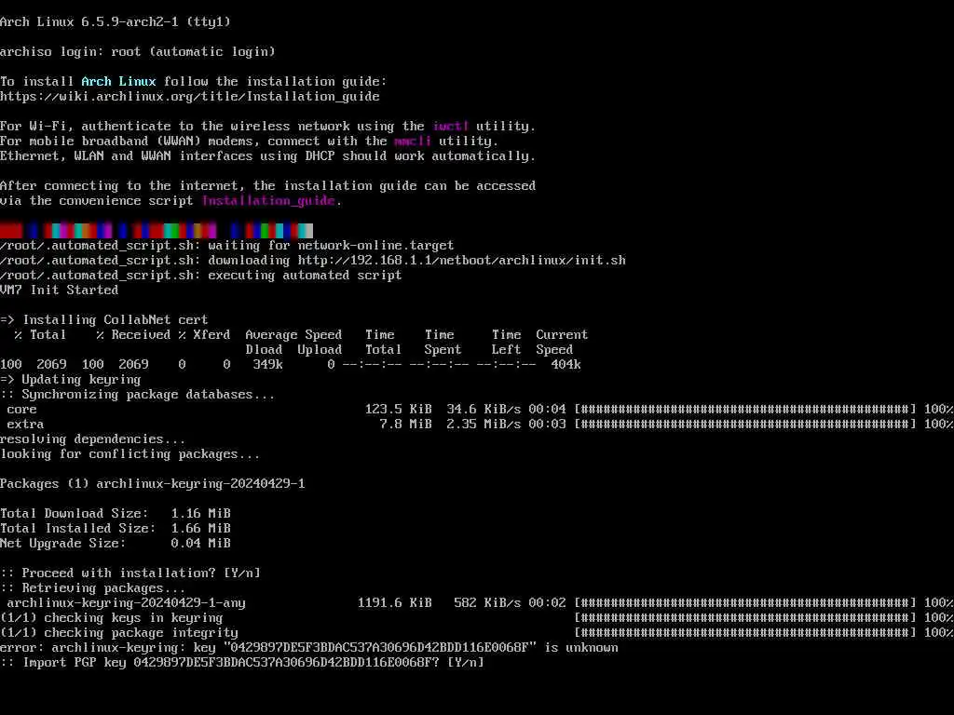Click the 'waiting for network-online.target' line

pyautogui.click(x=227, y=246)
